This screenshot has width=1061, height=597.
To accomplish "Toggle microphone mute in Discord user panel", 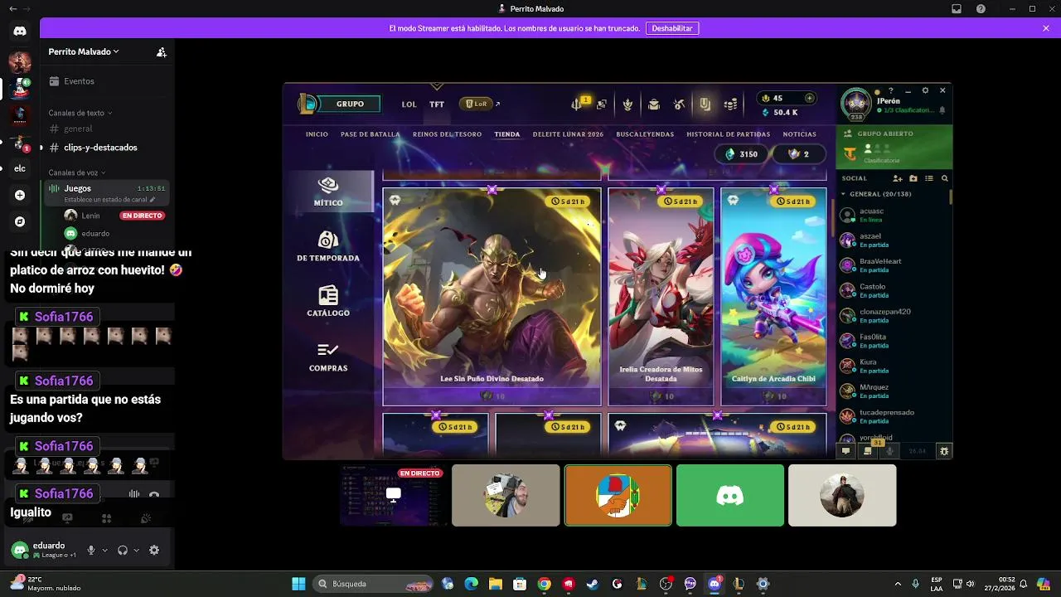I will pos(91,550).
